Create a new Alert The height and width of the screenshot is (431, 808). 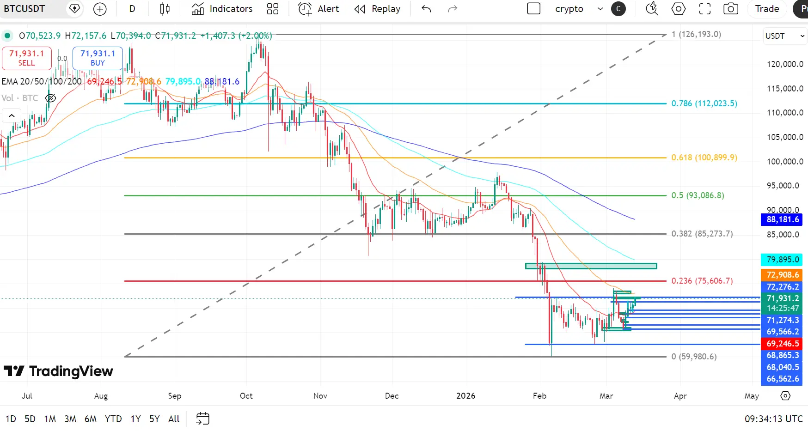point(318,9)
